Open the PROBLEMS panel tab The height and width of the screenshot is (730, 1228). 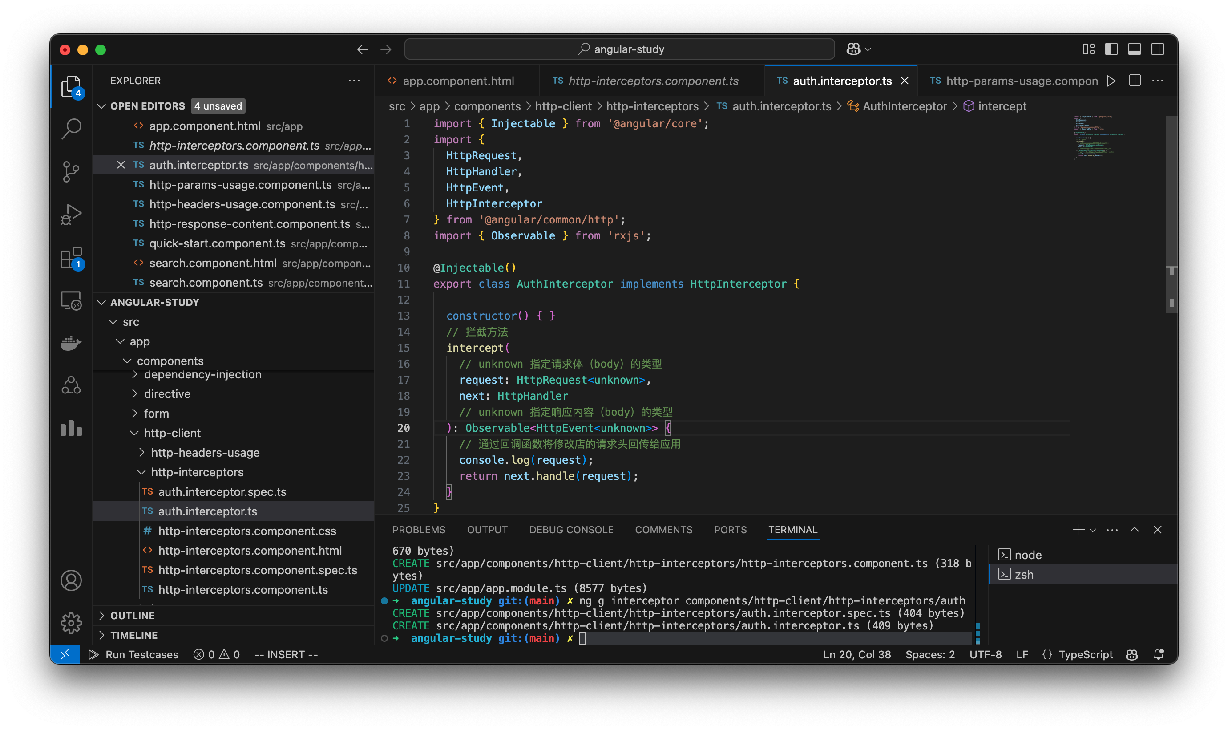click(419, 529)
